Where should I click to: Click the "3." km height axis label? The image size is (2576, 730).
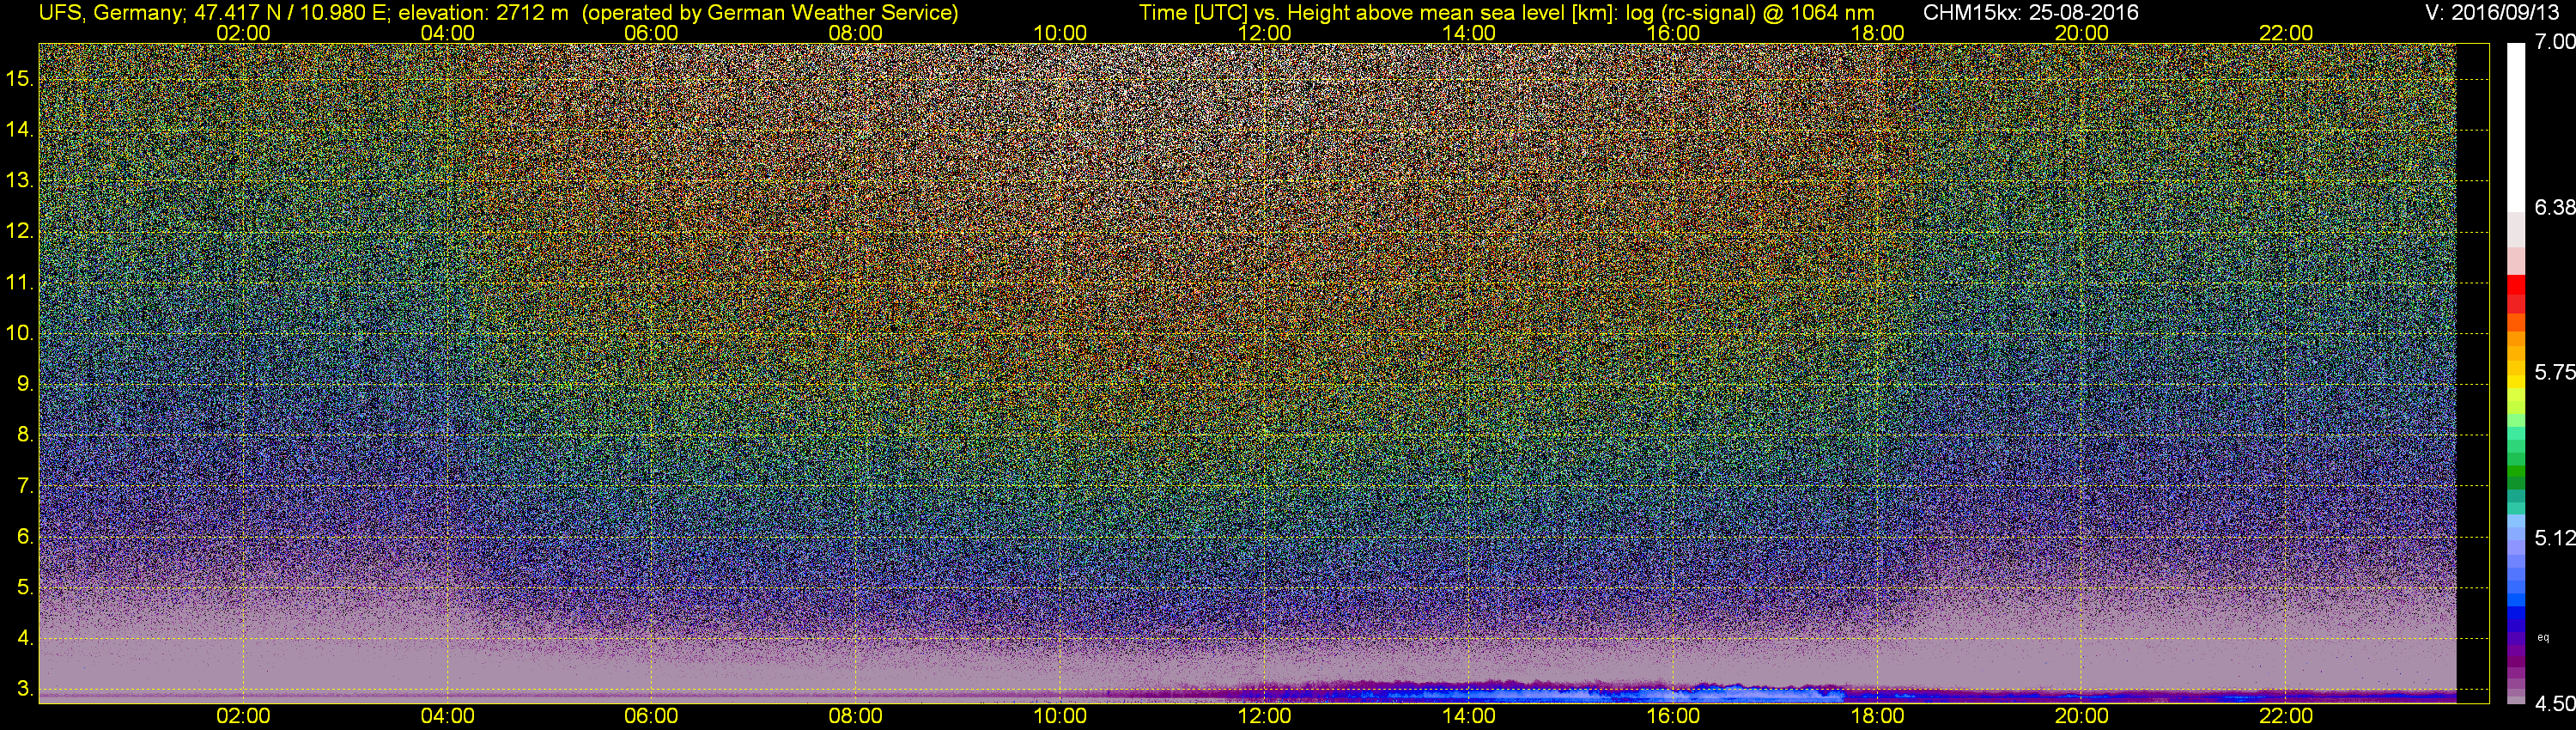(x=25, y=689)
